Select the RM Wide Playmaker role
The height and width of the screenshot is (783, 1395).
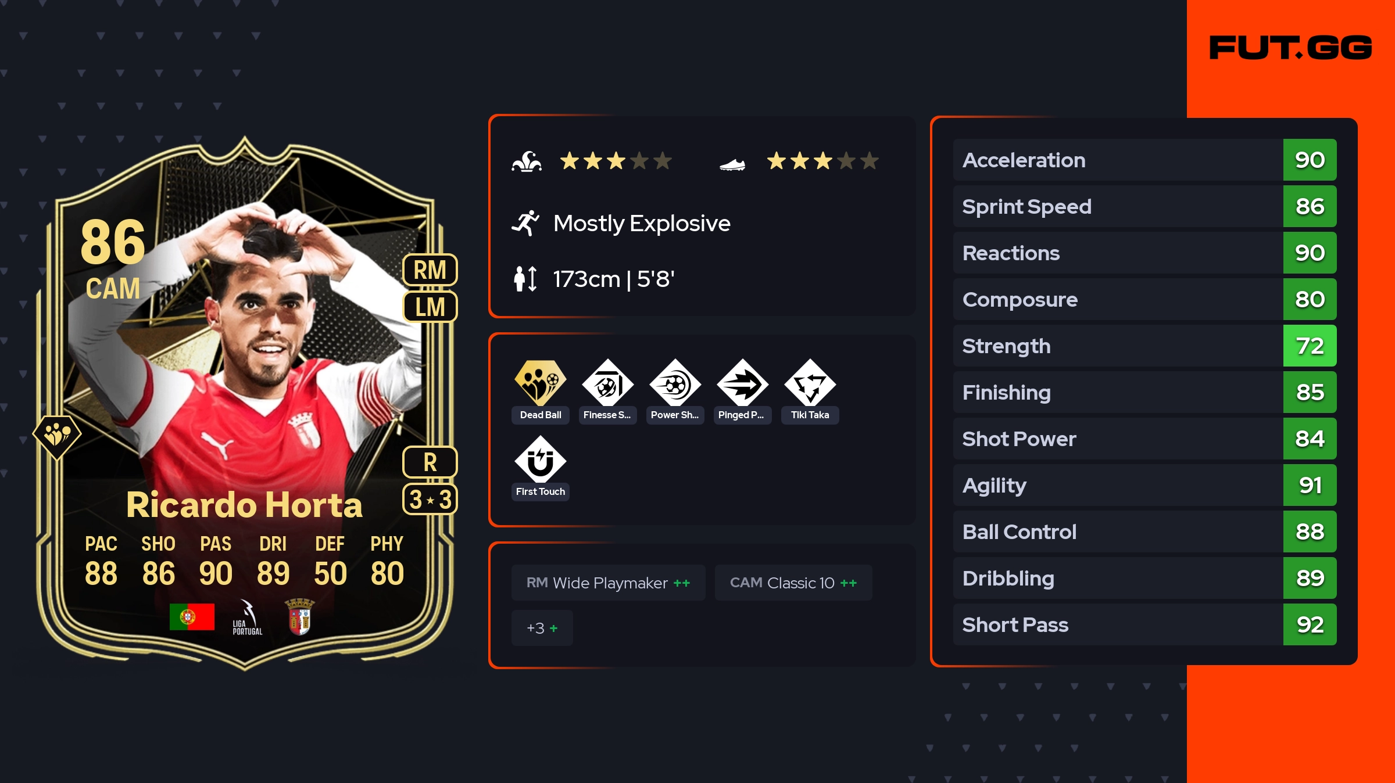pos(608,583)
